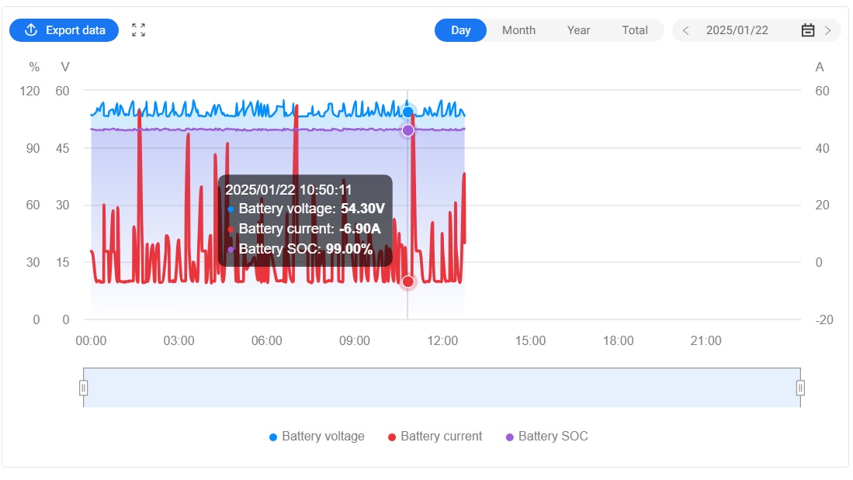The height and width of the screenshot is (480, 853).
Task: Click the time range zoom bar body
Action: (x=442, y=388)
